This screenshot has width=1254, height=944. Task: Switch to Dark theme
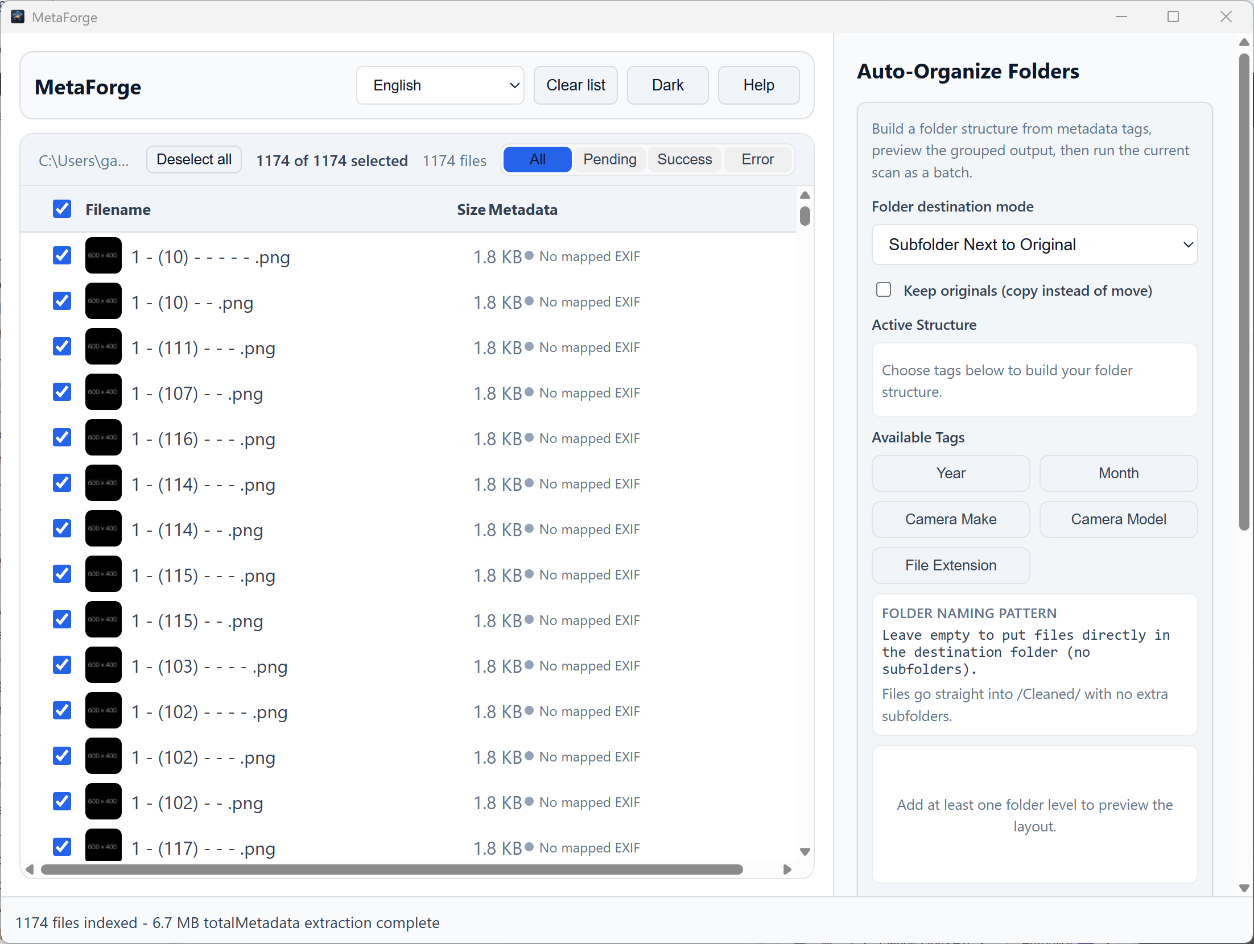pos(668,85)
